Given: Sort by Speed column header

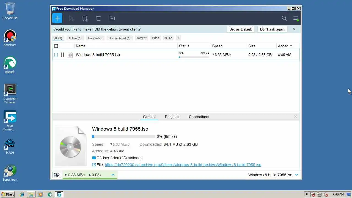Looking at the screenshot, I should click(x=229, y=46).
